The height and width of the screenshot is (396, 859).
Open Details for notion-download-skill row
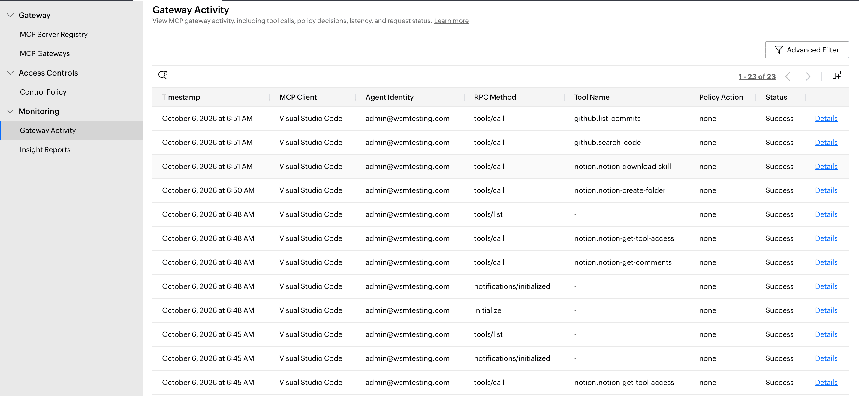pos(826,166)
